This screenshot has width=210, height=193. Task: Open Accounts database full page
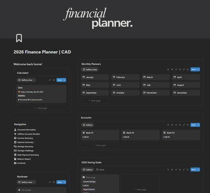pos(184,125)
